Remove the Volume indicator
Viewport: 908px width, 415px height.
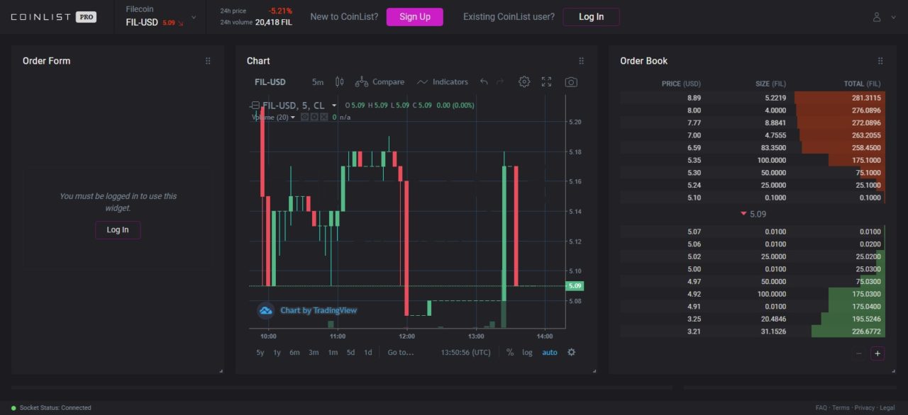(x=323, y=117)
